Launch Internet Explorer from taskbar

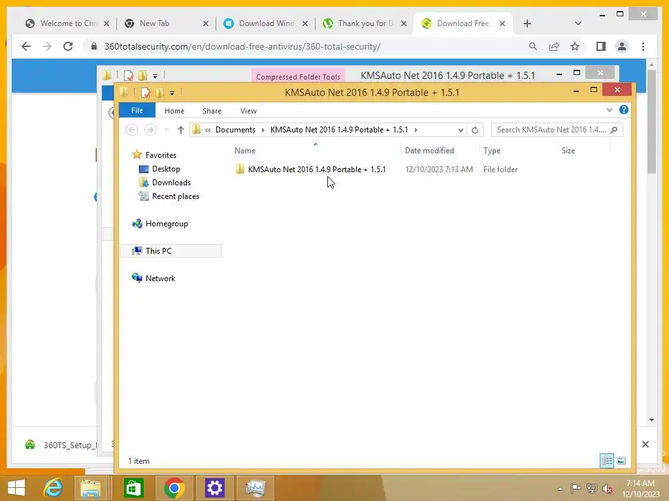click(54, 488)
